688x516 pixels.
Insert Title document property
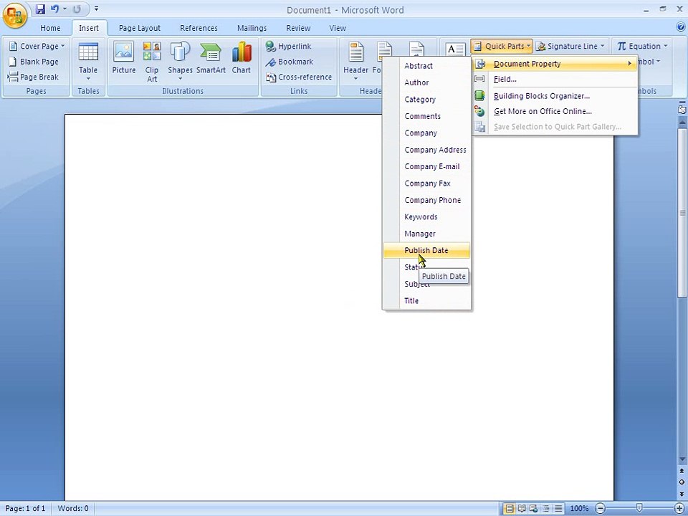tap(426, 301)
